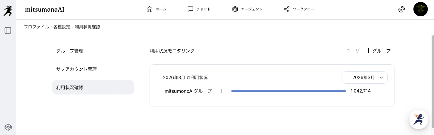
Task: Open グループ管理 settings menu item
Action: tap(70, 51)
